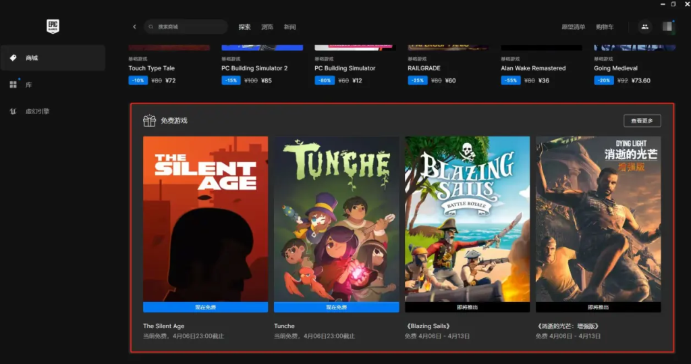Click the 免费游戏 section heading
This screenshot has width=691, height=364.
173,120
